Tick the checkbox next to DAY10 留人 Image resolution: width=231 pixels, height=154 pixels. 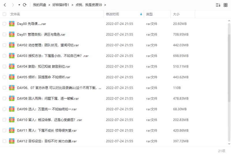coord(4,120)
